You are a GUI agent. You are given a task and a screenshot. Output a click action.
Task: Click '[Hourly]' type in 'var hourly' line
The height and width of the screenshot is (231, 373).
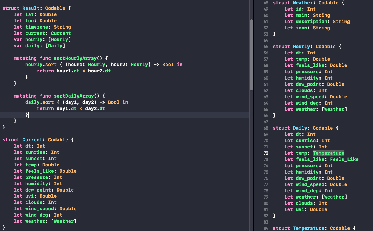tap(60, 39)
